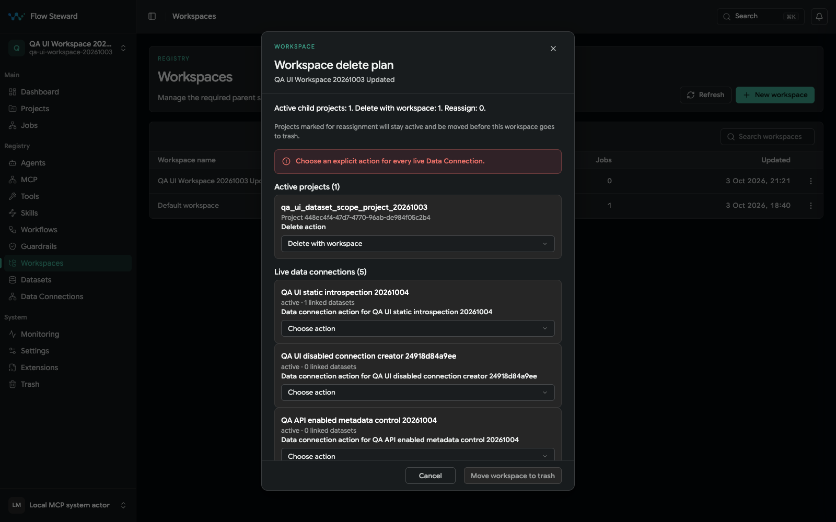Image resolution: width=836 pixels, height=522 pixels.
Task: Open Delete with workspace dropdown
Action: point(418,244)
